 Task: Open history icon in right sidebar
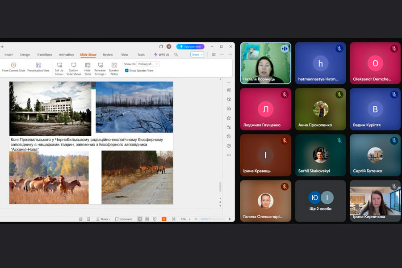point(229,136)
